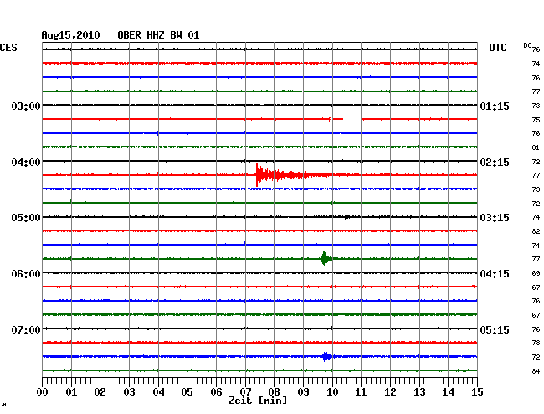Image resolution: width=544 pixels, height=414 pixels.
Task: Click the green seismic burst near minute 10
Action: tap(325, 258)
